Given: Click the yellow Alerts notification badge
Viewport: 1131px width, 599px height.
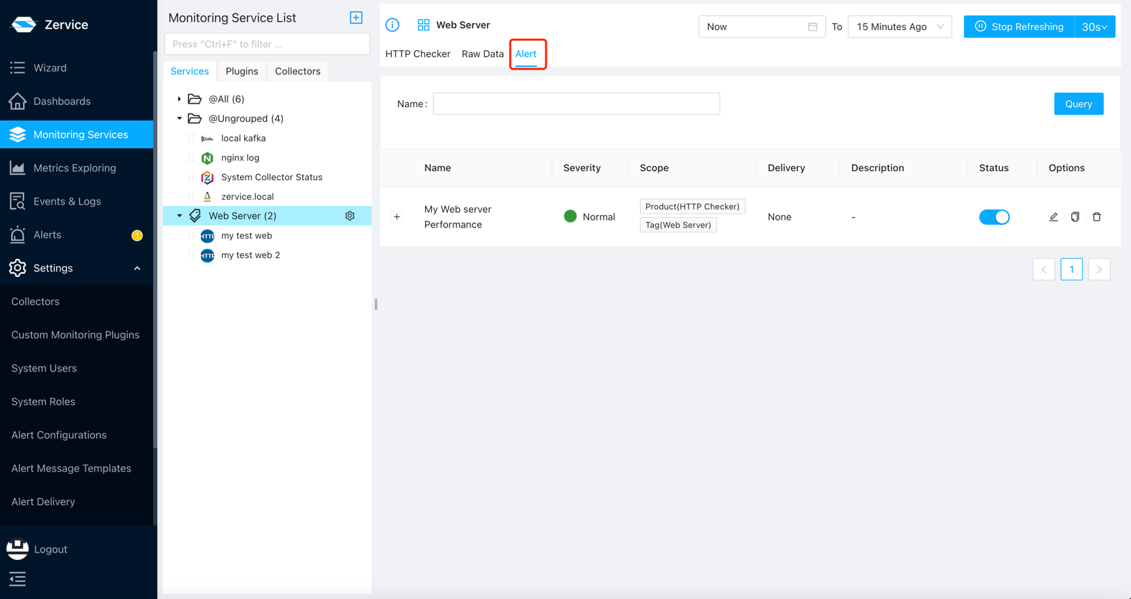Looking at the screenshot, I should tap(137, 235).
